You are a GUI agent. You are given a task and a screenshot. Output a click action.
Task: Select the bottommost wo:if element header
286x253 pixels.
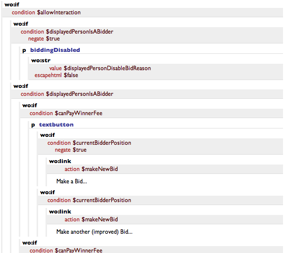pos(30,243)
